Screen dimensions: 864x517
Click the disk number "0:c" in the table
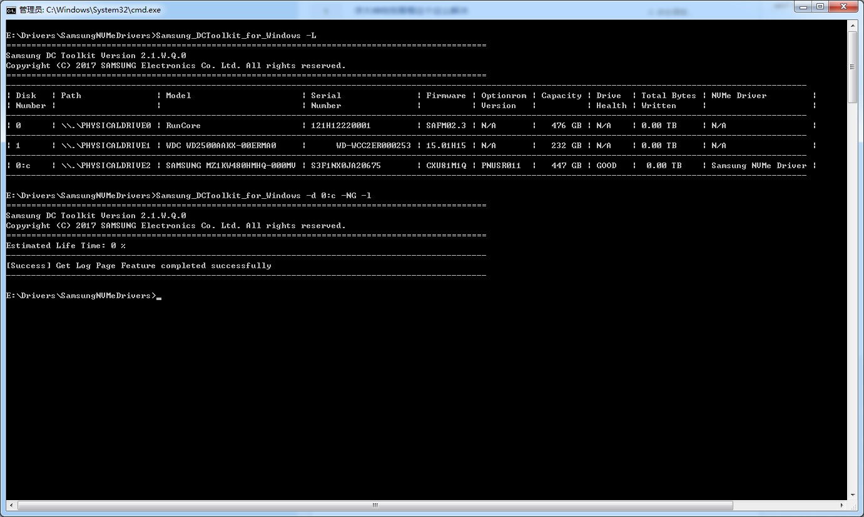pyautogui.click(x=23, y=166)
